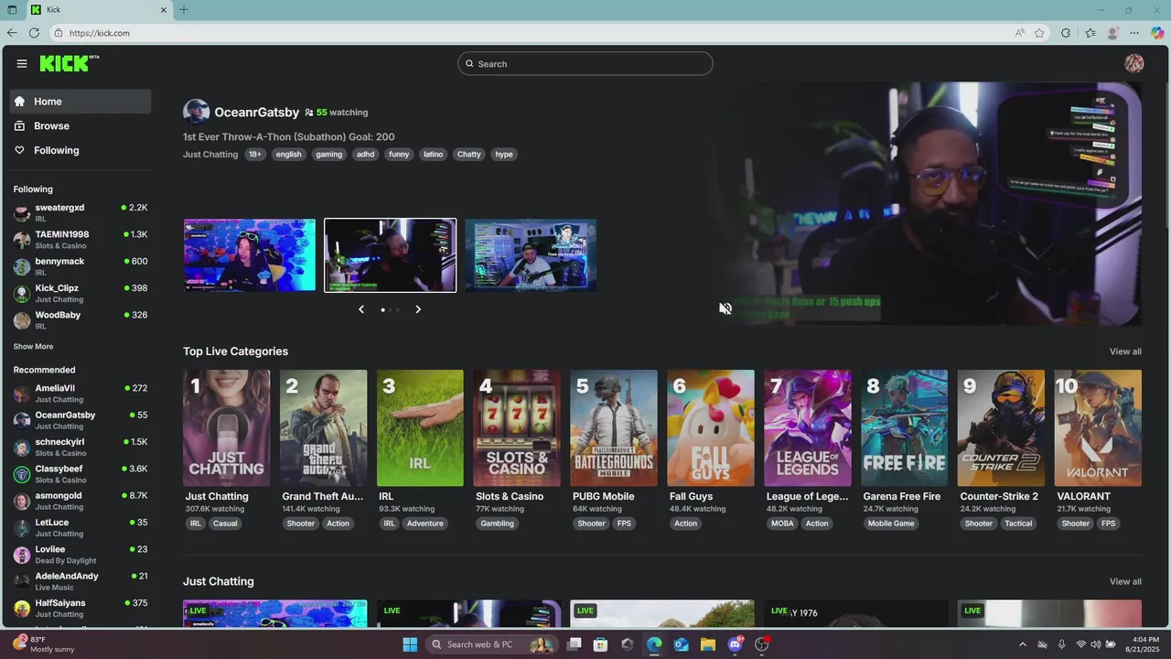
Task: Click the english tag
Action: point(288,155)
